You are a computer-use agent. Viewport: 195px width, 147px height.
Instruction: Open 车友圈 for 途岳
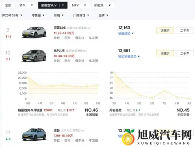(93, 141)
